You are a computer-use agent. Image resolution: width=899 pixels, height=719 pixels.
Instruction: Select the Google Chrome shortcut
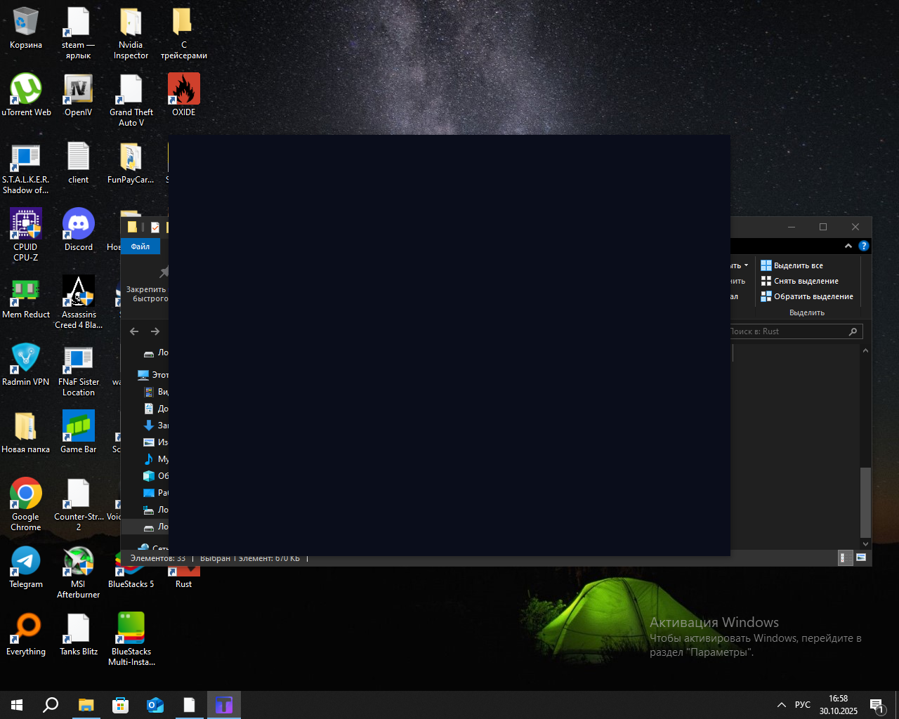tap(26, 494)
